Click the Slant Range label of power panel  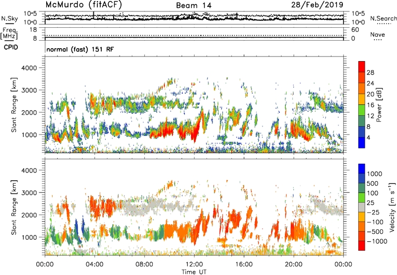point(14,105)
